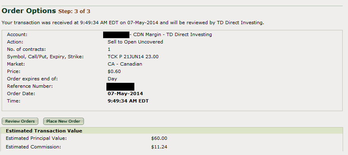Select the bold 07-May-2014 order date
Viewport: 348px width, 155px height.
click(x=125, y=93)
